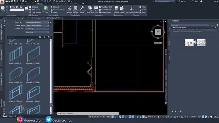
Task: Open the Object Type dropdown
Action: coord(37,22)
